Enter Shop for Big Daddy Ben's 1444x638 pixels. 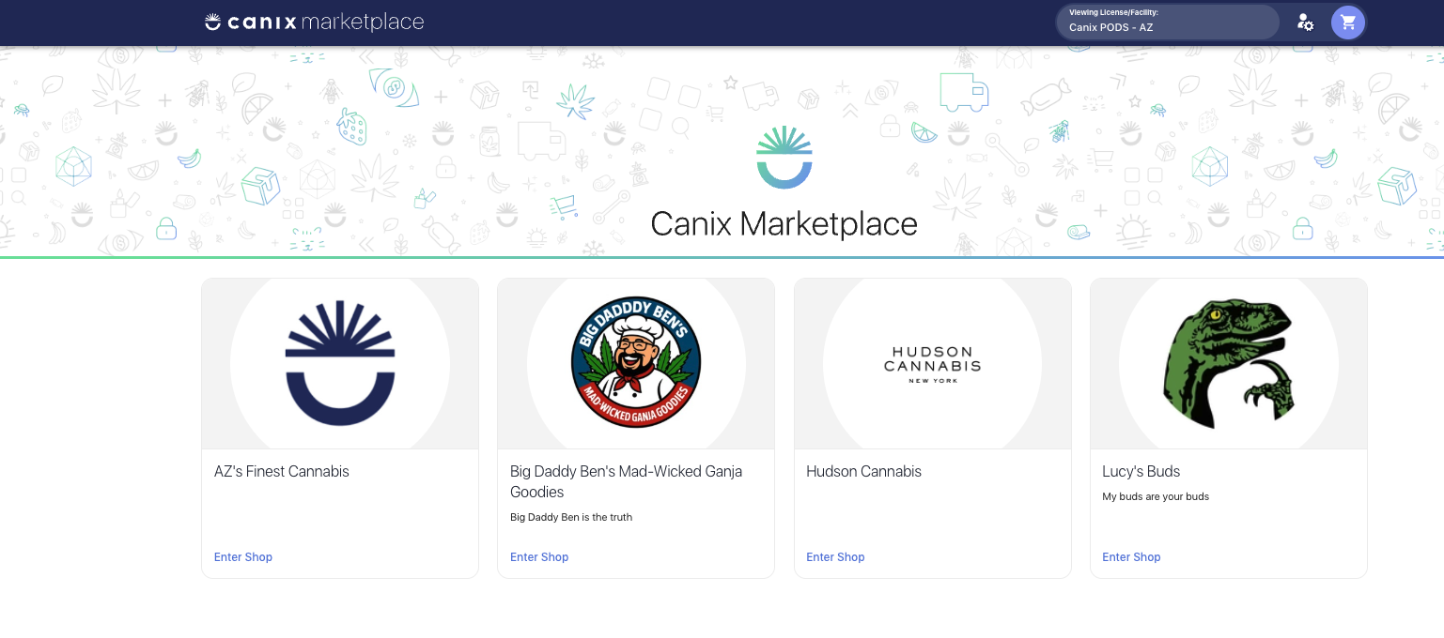pos(539,557)
